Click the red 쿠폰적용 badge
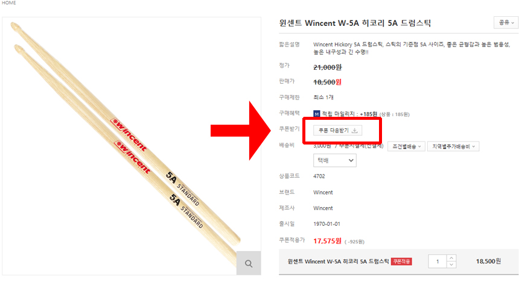This screenshot has width=519, height=283. 401,261
